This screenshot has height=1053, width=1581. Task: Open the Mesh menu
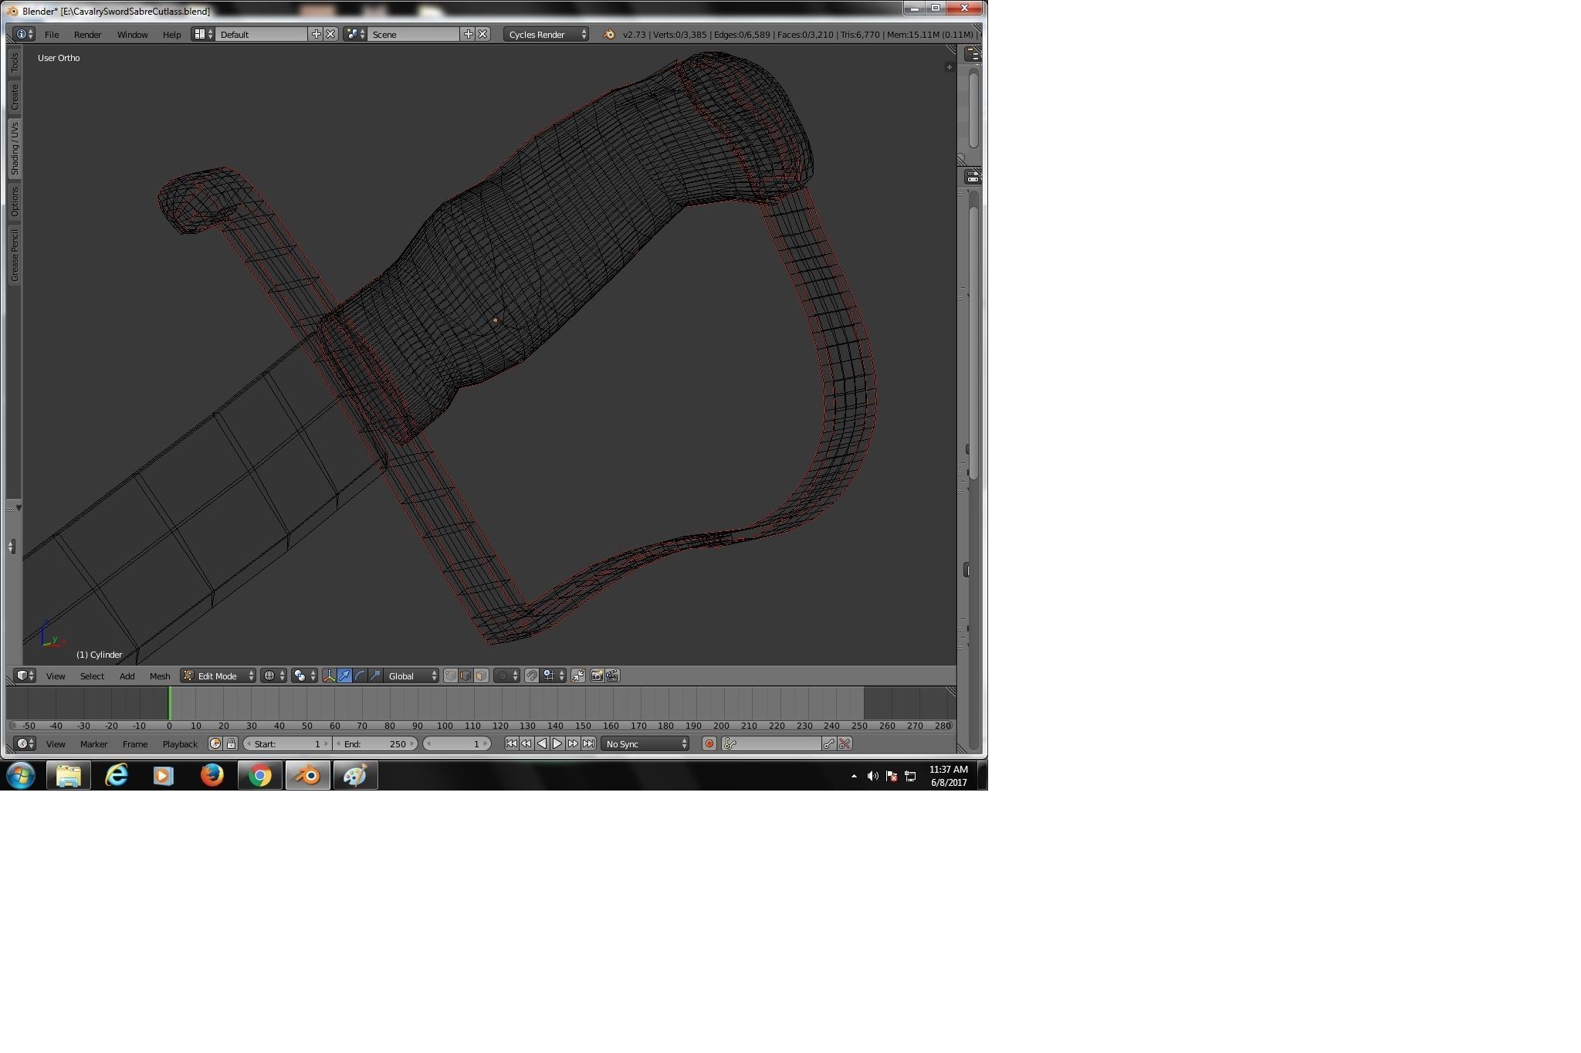(x=160, y=675)
